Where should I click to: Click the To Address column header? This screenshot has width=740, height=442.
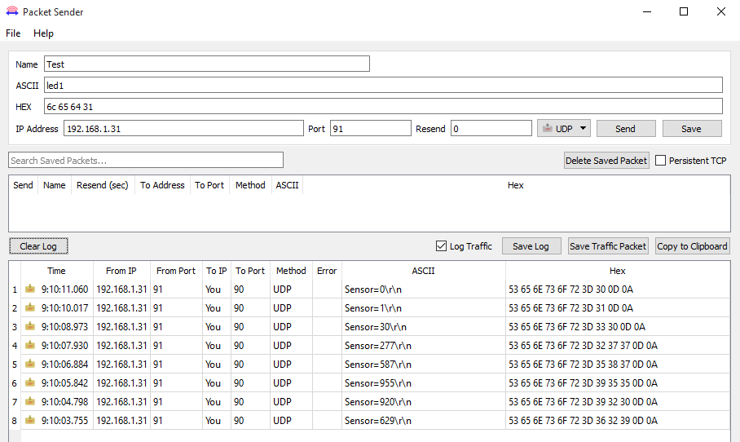click(x=162, y=185)
